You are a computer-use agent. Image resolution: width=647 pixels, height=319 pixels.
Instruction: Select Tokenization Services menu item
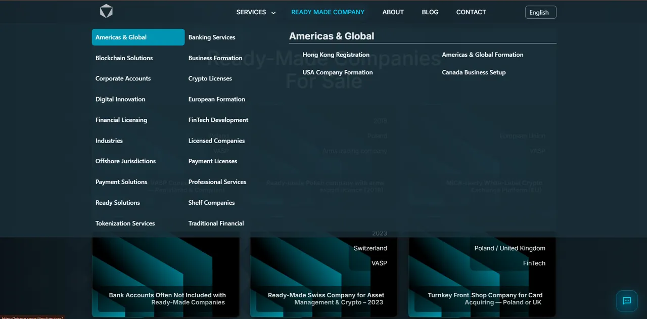pos(125,223)
